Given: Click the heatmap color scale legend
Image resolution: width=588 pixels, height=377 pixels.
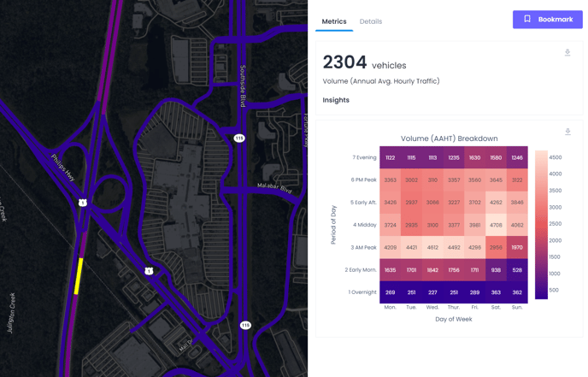Looking at the screenshot, I should coord(541,225).
